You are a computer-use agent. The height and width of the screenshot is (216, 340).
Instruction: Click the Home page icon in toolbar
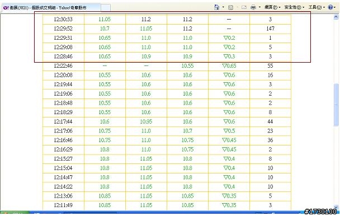[216, 7]
